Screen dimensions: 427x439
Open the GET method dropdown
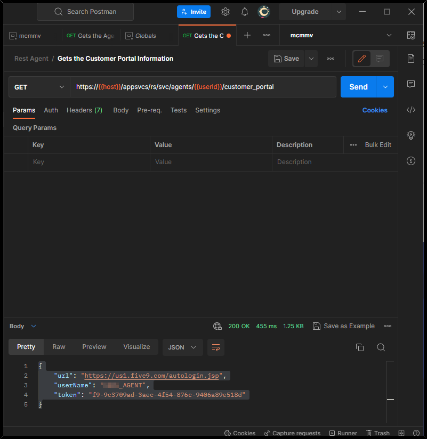(x=39, y=87)
